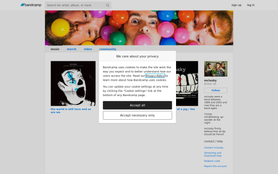Open the sign up link
This screenshot has height=174, width=278.
coord(236,5)
